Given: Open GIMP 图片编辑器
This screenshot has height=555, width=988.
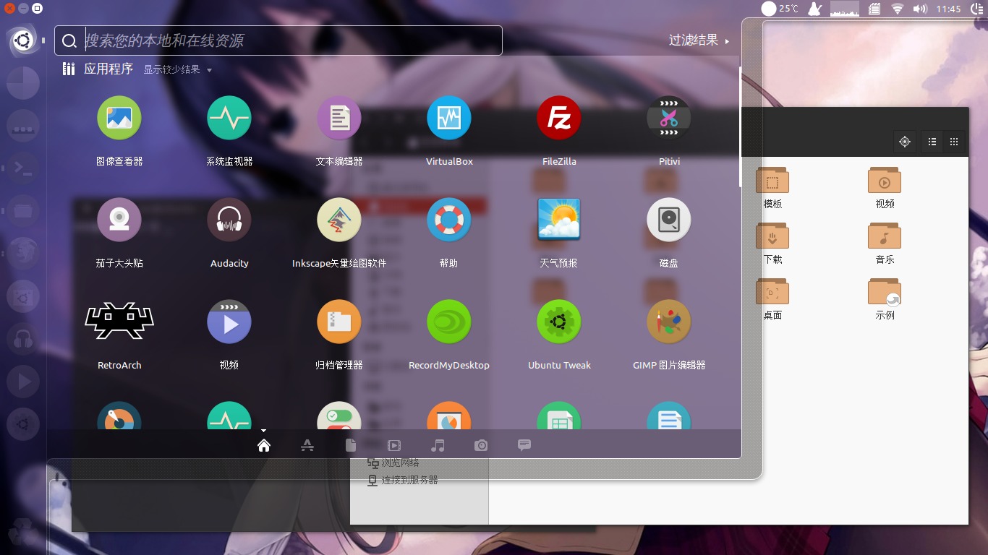Looking at the screenshot, I should click(669, 322).
